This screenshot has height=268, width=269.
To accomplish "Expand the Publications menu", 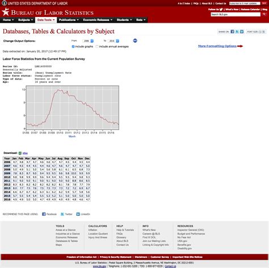I will pos(69,20).
